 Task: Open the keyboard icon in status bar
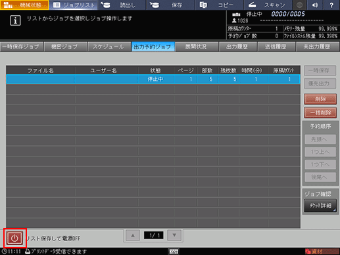point(174,251)
